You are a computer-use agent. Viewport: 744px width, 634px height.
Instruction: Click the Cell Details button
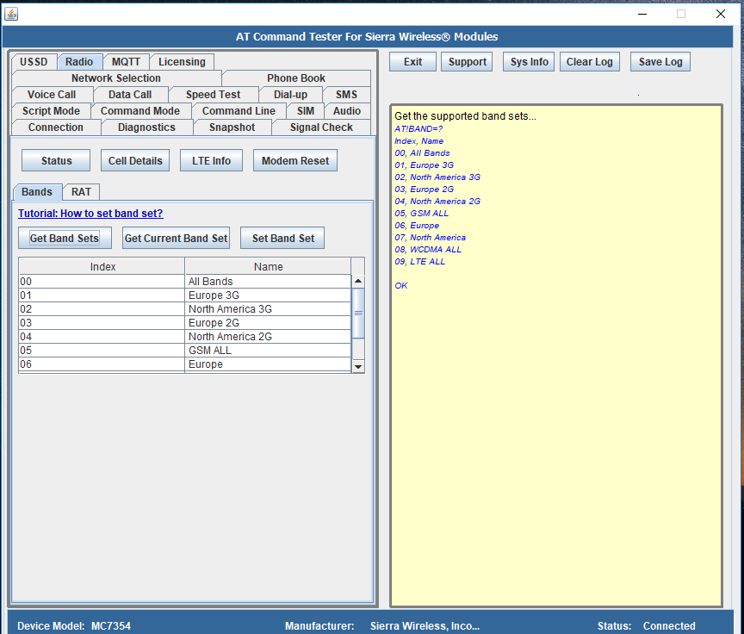click(x=135, y=160)
